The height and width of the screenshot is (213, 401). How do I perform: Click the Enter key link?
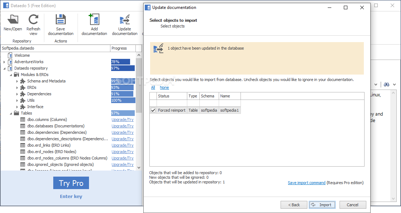click(x=71, y=196)
